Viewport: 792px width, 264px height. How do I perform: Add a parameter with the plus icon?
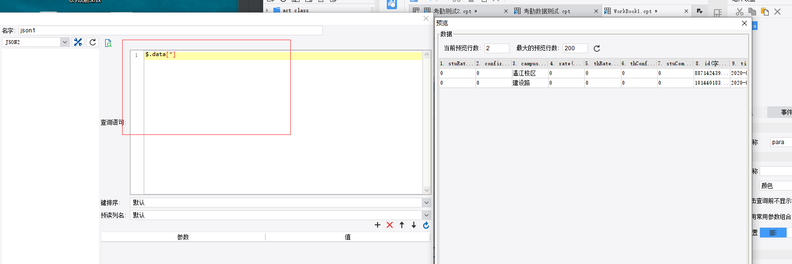[378, 225]
